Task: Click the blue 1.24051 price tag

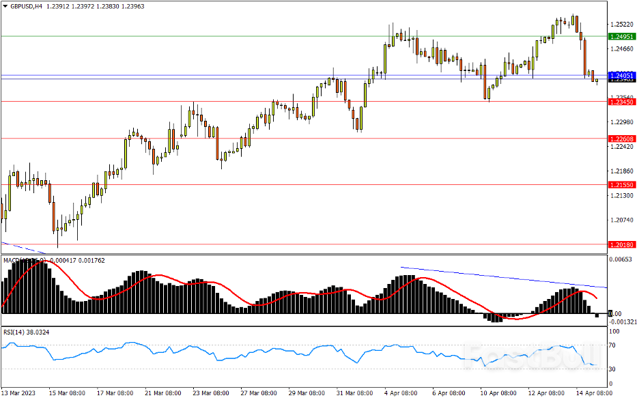Action: [622, 75]
